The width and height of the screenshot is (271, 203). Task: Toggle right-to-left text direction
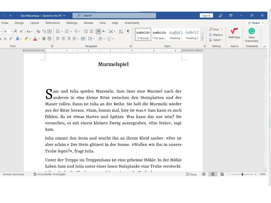[x=104, y=31]
